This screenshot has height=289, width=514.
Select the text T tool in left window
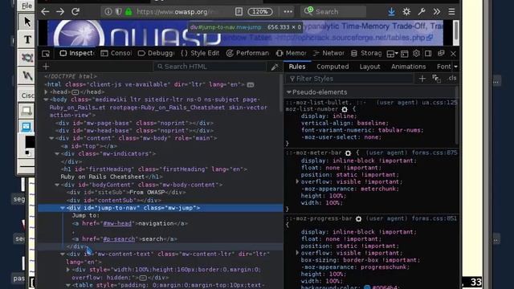tap(27, 39)
